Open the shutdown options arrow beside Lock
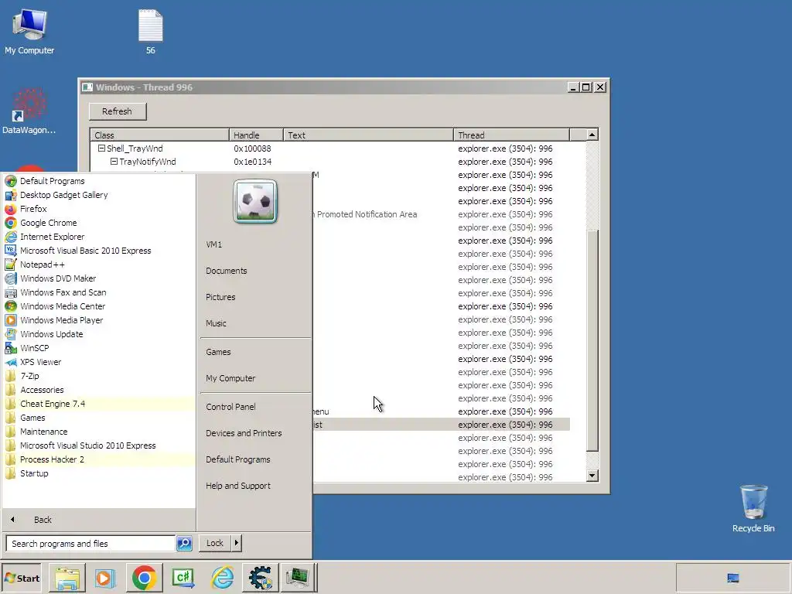The height and width of the screenshot is (594, 792). pyautogui.click(x=236, y=543)
